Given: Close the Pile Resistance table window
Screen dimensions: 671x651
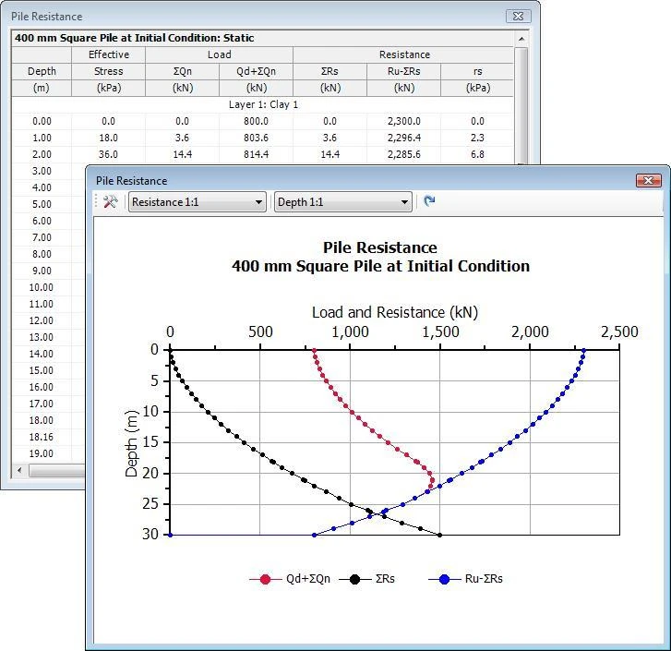Looking at the screenshot, I should coord(519,17).
